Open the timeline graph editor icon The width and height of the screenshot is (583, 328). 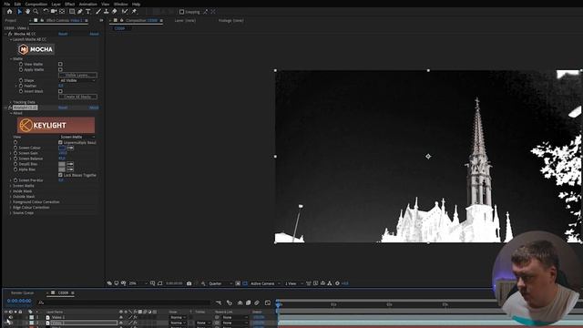268,302
